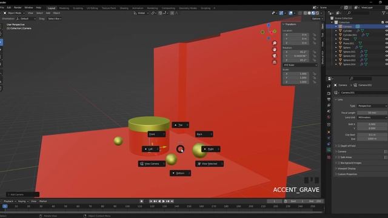
Task: Open the lens Type Perspective dropdown
Action: coord(372,106)
